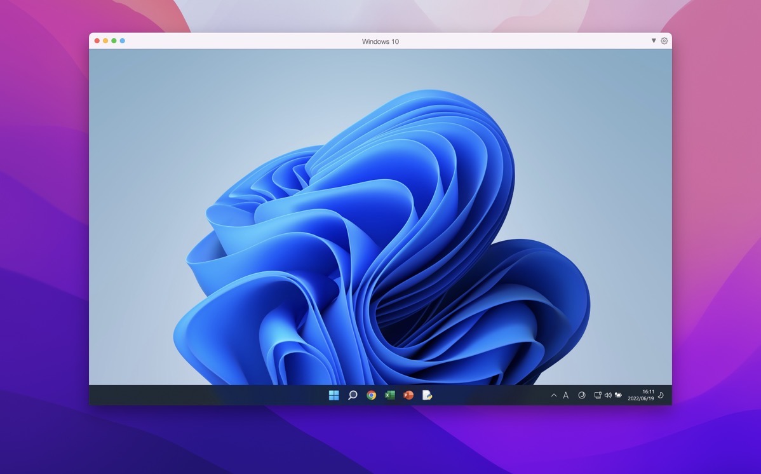Image resolution: width=761 pixels, height=474 pixels.
Task: Open clock showing 16:11 2022/06/19
Action: coord(641,395)
